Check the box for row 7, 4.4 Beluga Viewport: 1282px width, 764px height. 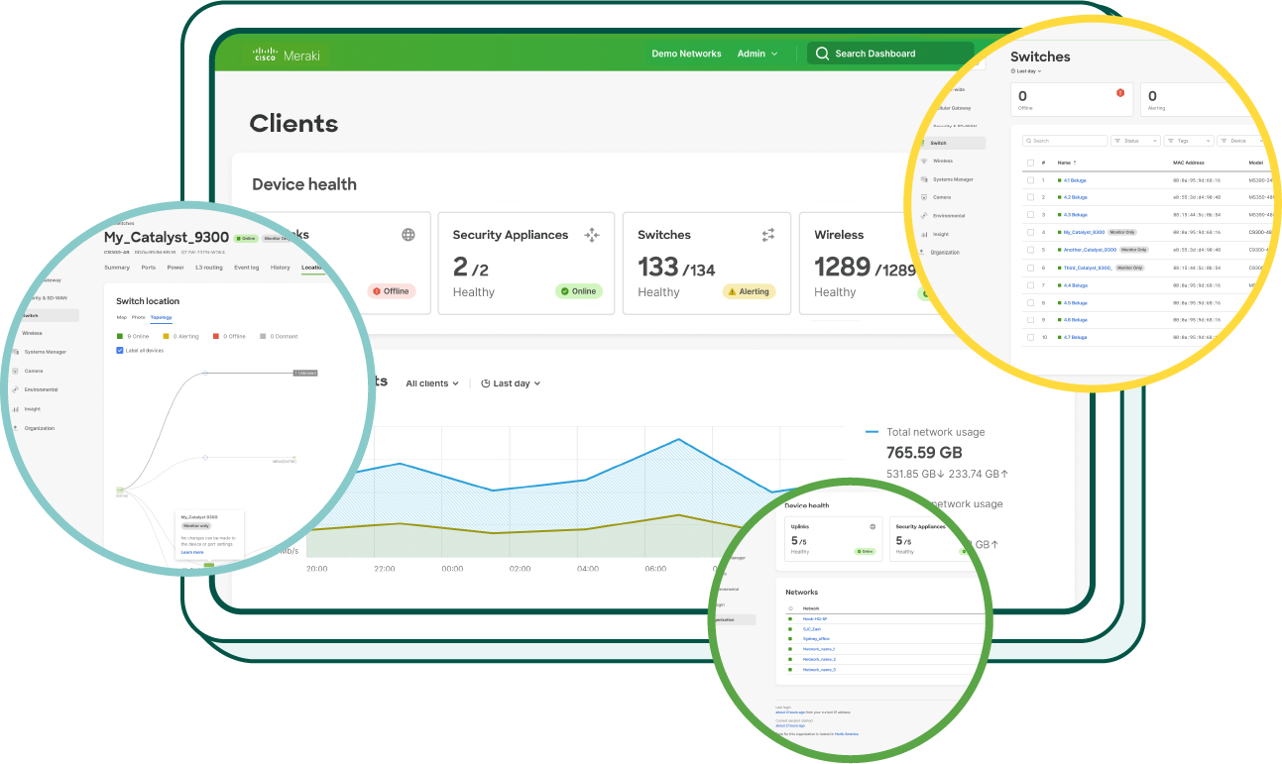coord(1030,285)
